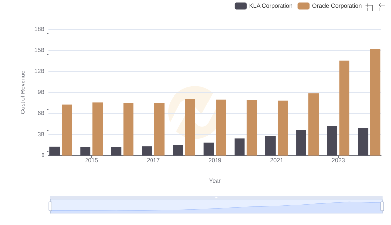Click the zoom area select icon
391x225 pixels.
tap(369, 7)
